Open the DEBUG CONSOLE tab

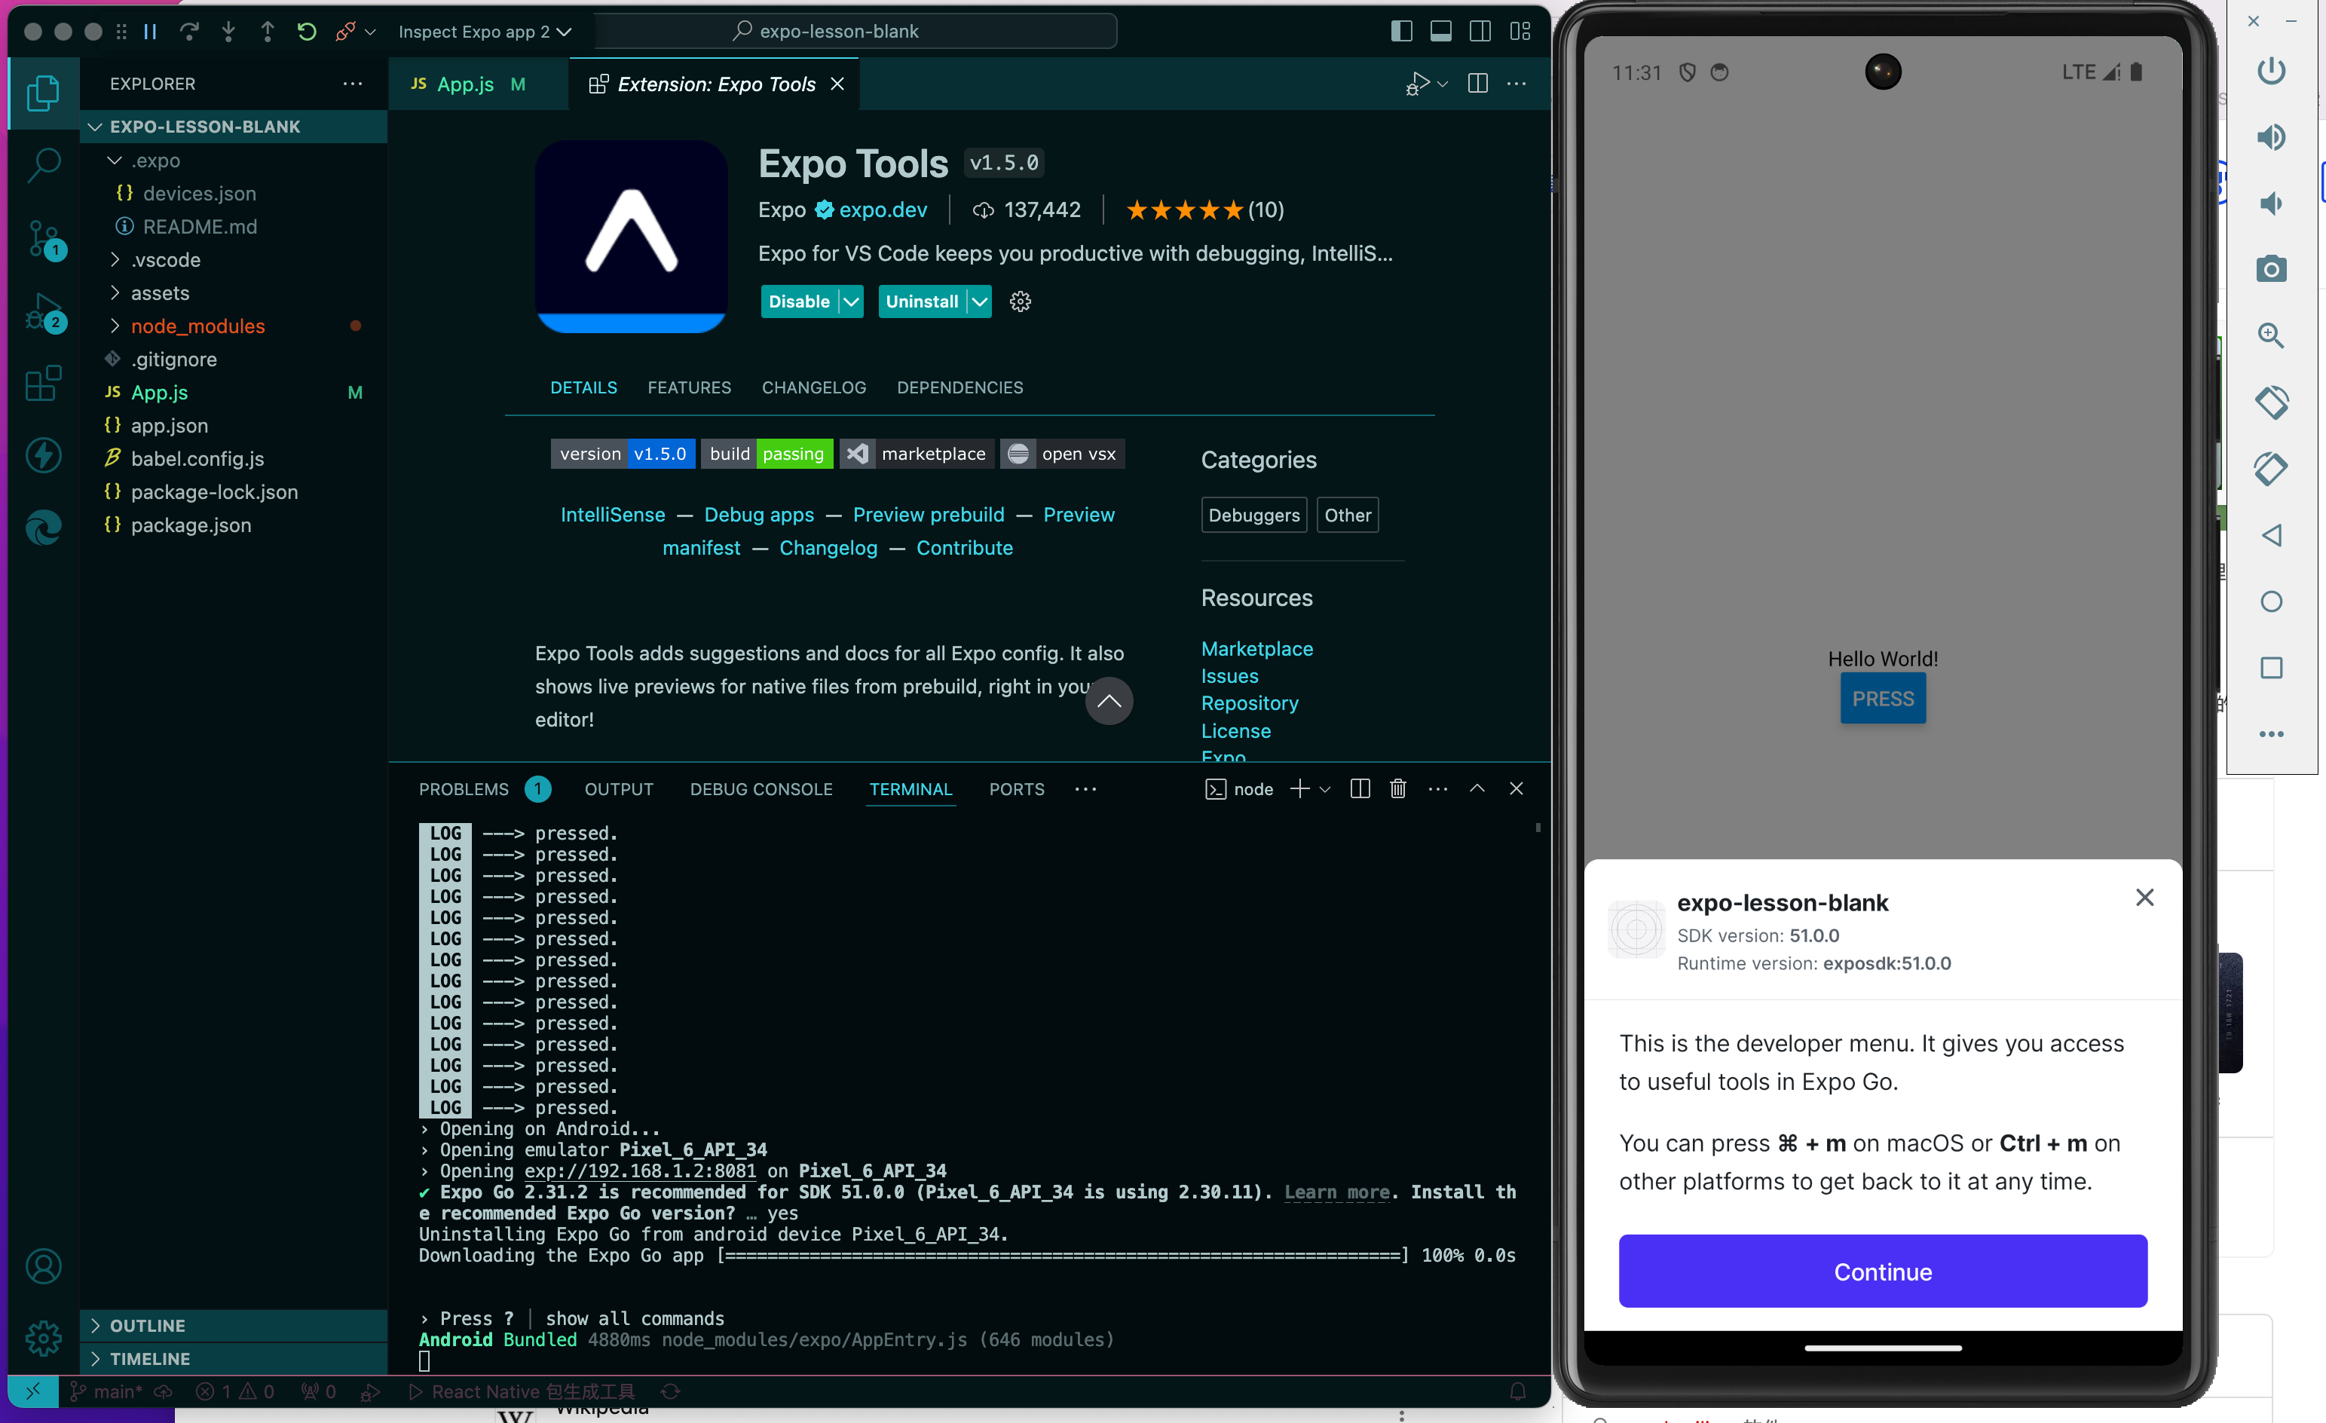tap(761, 788)
